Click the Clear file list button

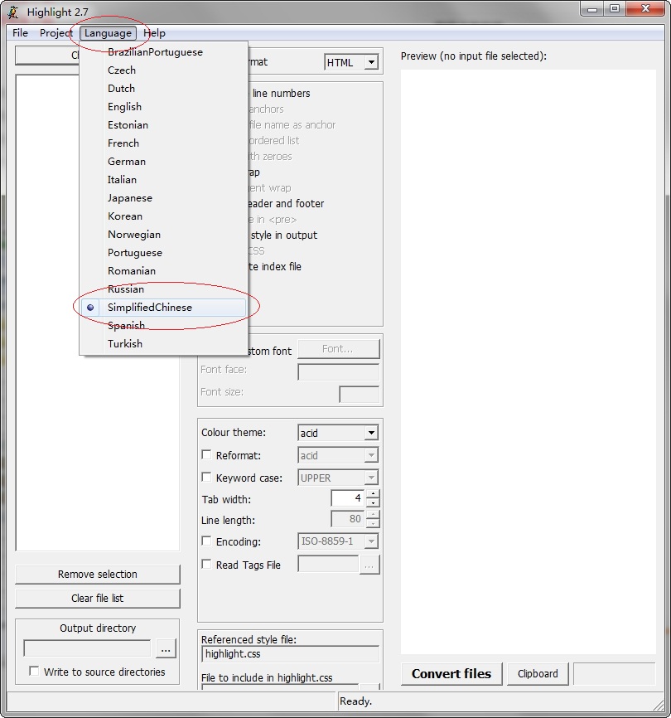pyautogui.click(x=97, y=599)
